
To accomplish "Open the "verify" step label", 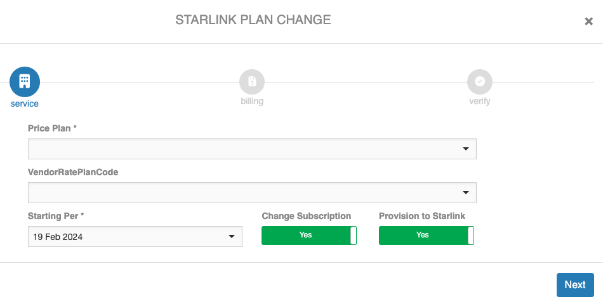I will click(480, 101).
